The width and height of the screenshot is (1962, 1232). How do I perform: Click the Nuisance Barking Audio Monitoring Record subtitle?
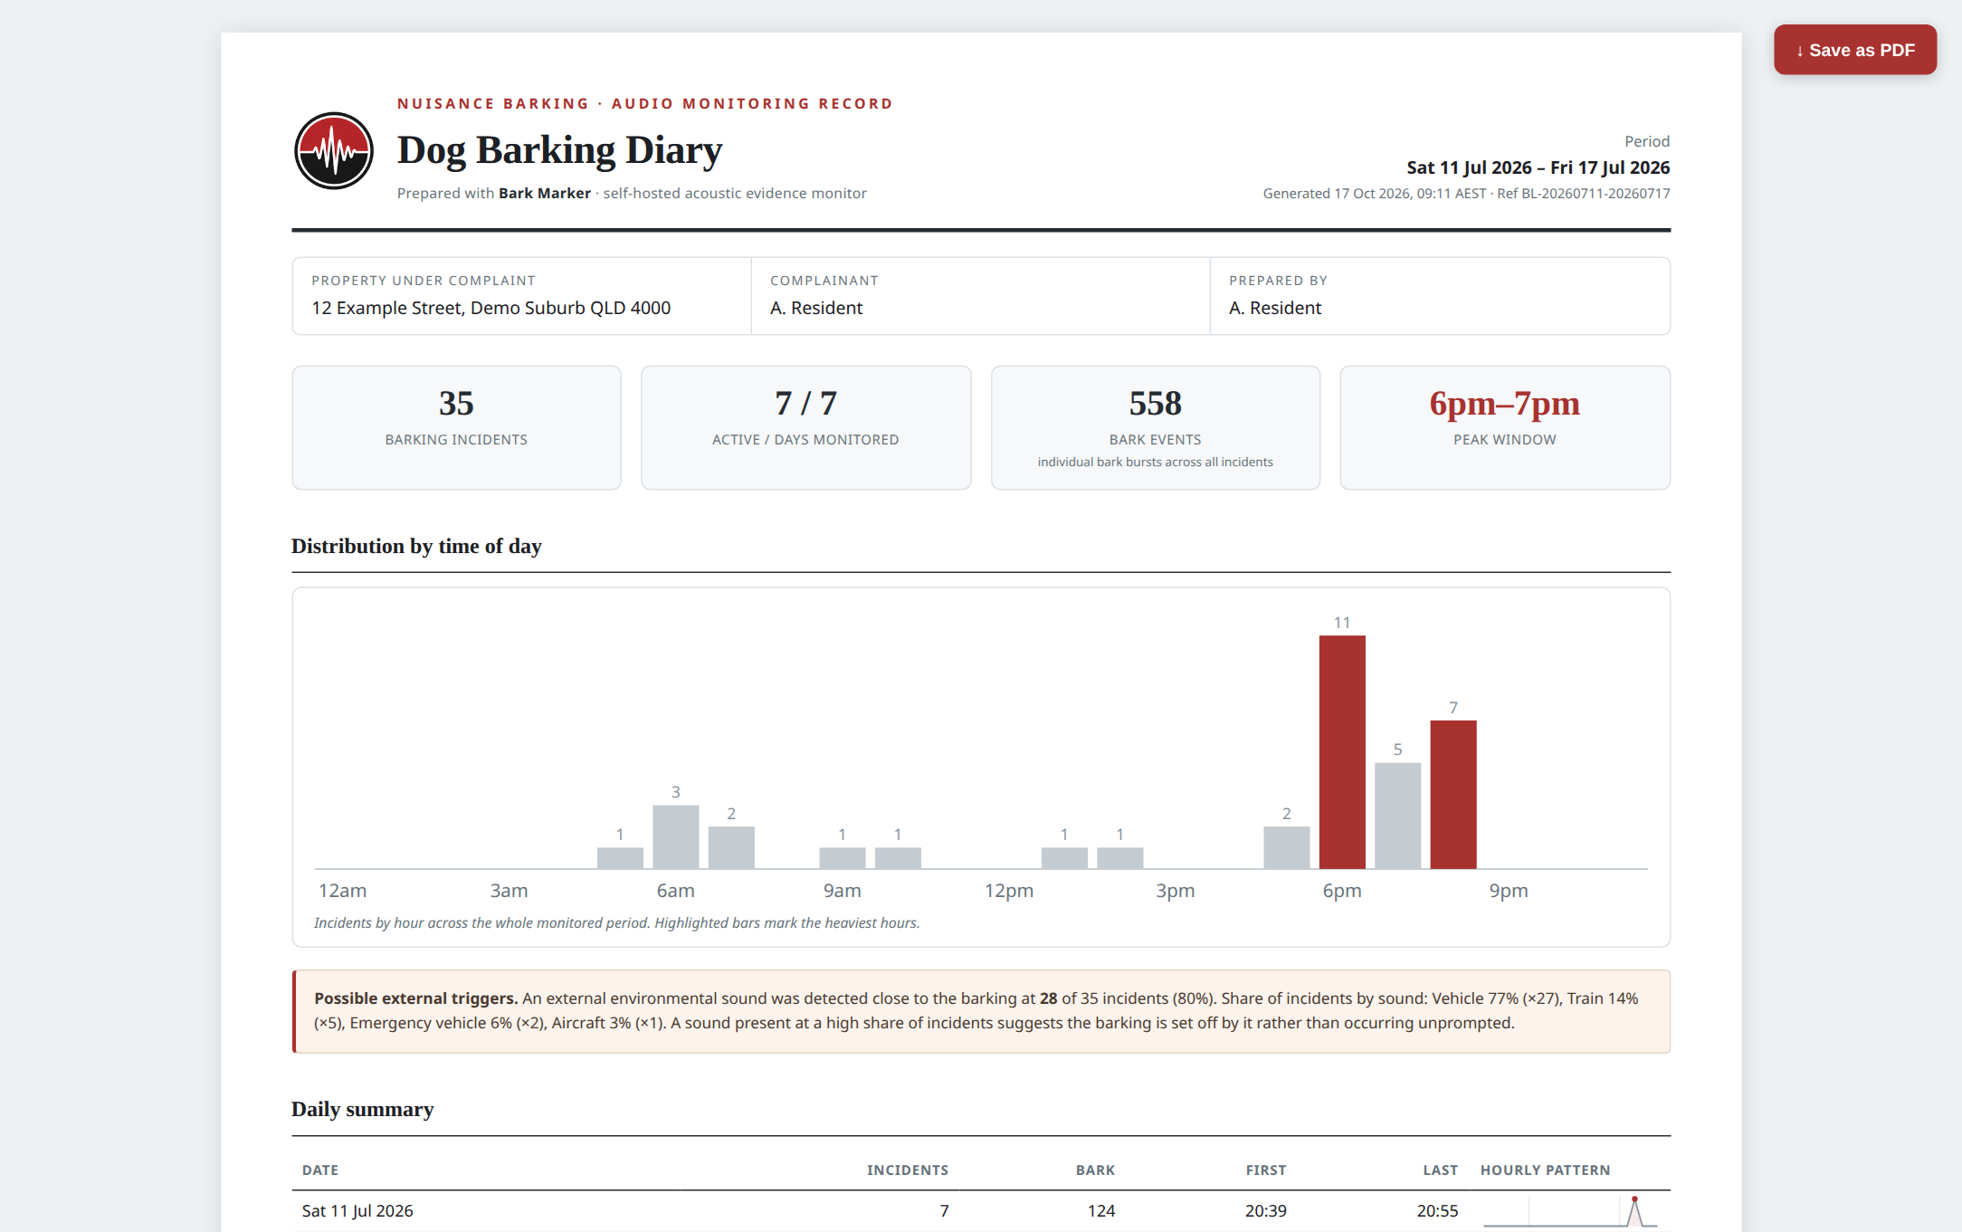pyautogui.click(x=645, y=104)
